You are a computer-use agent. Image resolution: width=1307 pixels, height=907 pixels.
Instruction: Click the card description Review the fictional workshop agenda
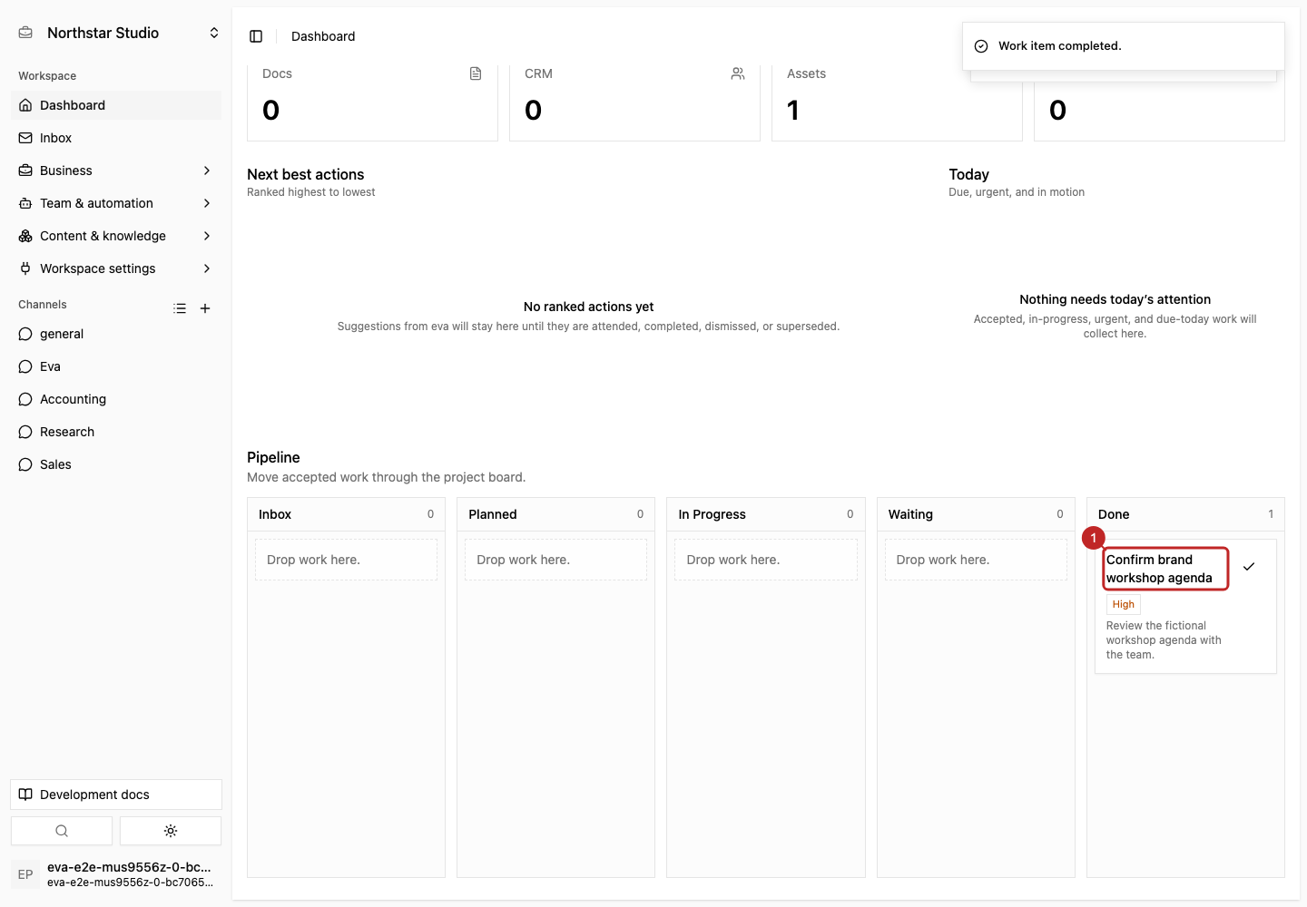coord(1164,640)
